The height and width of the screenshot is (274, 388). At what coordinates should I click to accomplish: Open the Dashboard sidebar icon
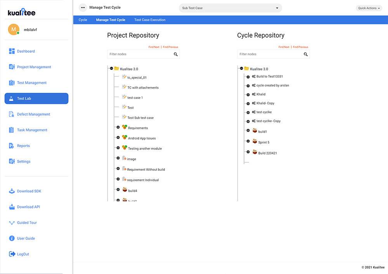pyautogui.click(x=12, y=51)
